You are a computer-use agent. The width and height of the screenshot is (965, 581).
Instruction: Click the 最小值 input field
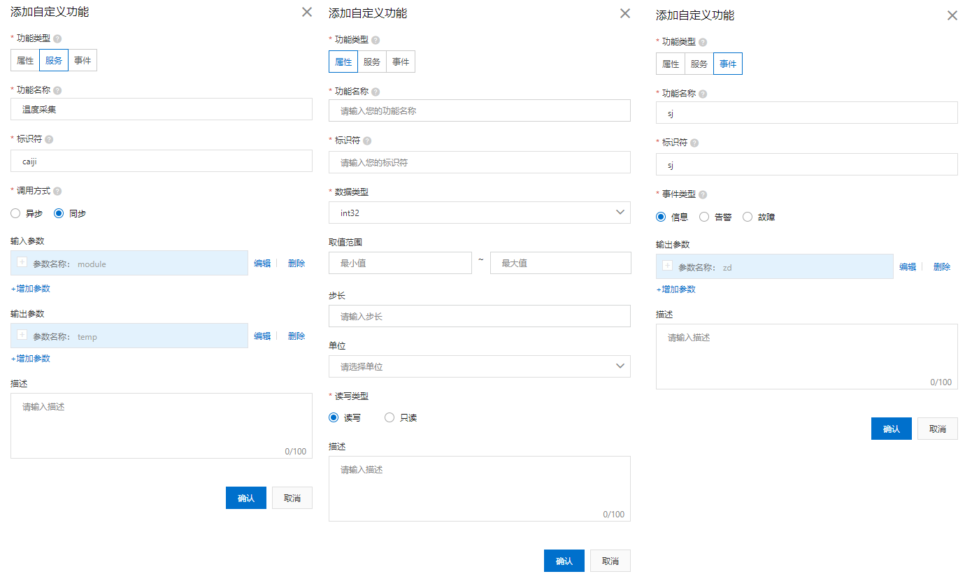click(400, 263)
